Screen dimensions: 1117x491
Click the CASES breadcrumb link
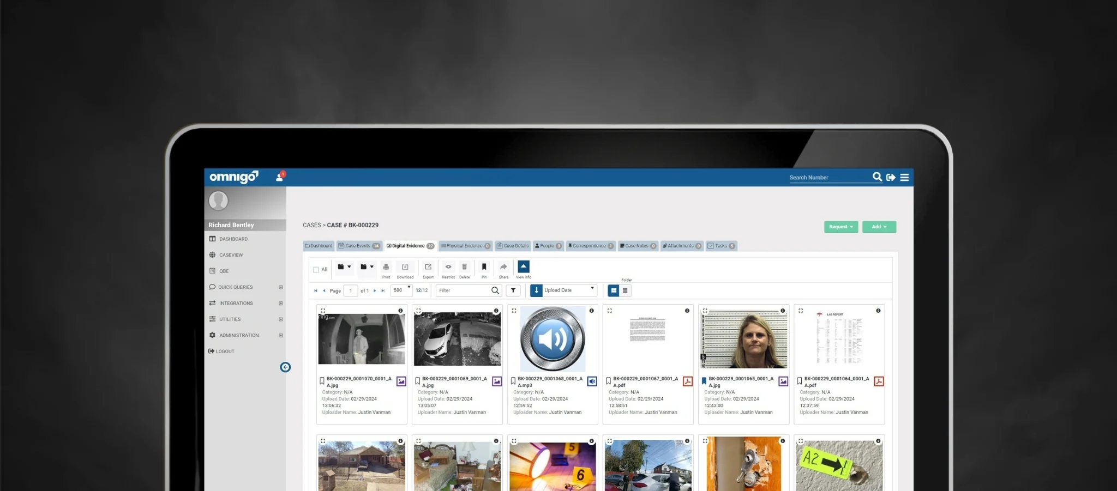pos(312,225)
